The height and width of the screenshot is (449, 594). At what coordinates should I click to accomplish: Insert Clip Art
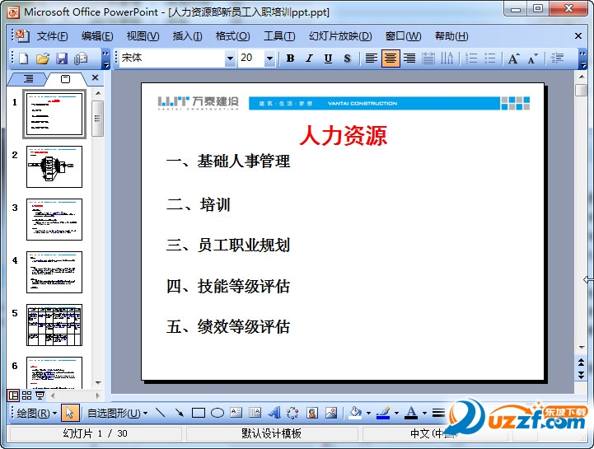(x=312, y=413)
